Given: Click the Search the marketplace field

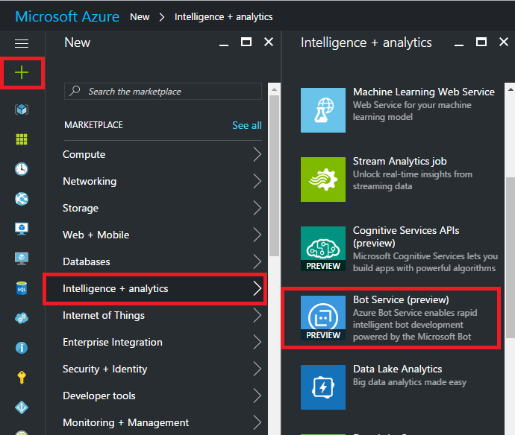Looking at the screenshot, I should point(163,92).
